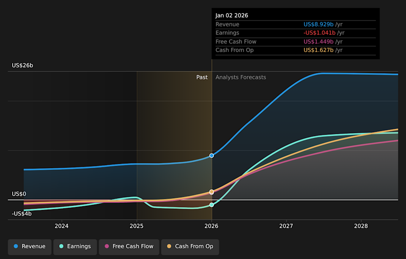Select the green Earnings data point marker
Image resolution: width=406 pixels, height=259 pixels.
coord(211,204)
